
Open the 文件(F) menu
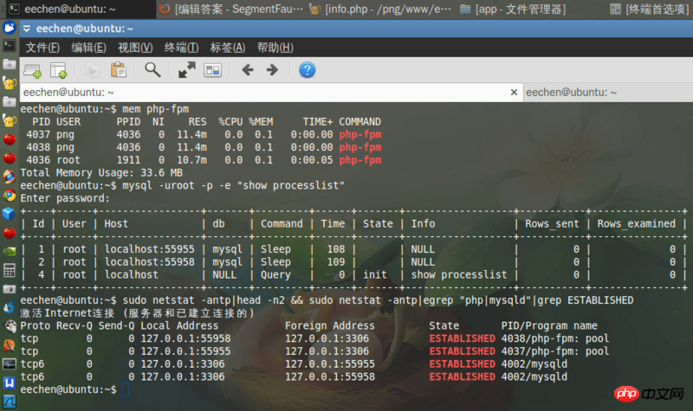42,48
